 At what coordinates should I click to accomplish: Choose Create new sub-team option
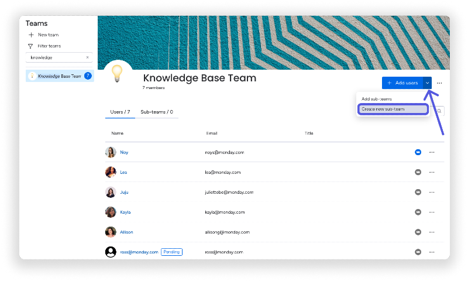393,109
